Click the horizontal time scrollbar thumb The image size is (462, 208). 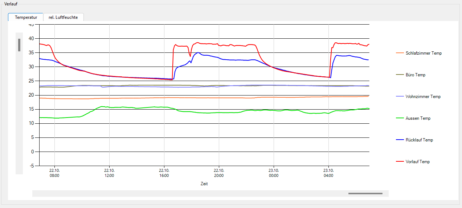tap(365, 194)
